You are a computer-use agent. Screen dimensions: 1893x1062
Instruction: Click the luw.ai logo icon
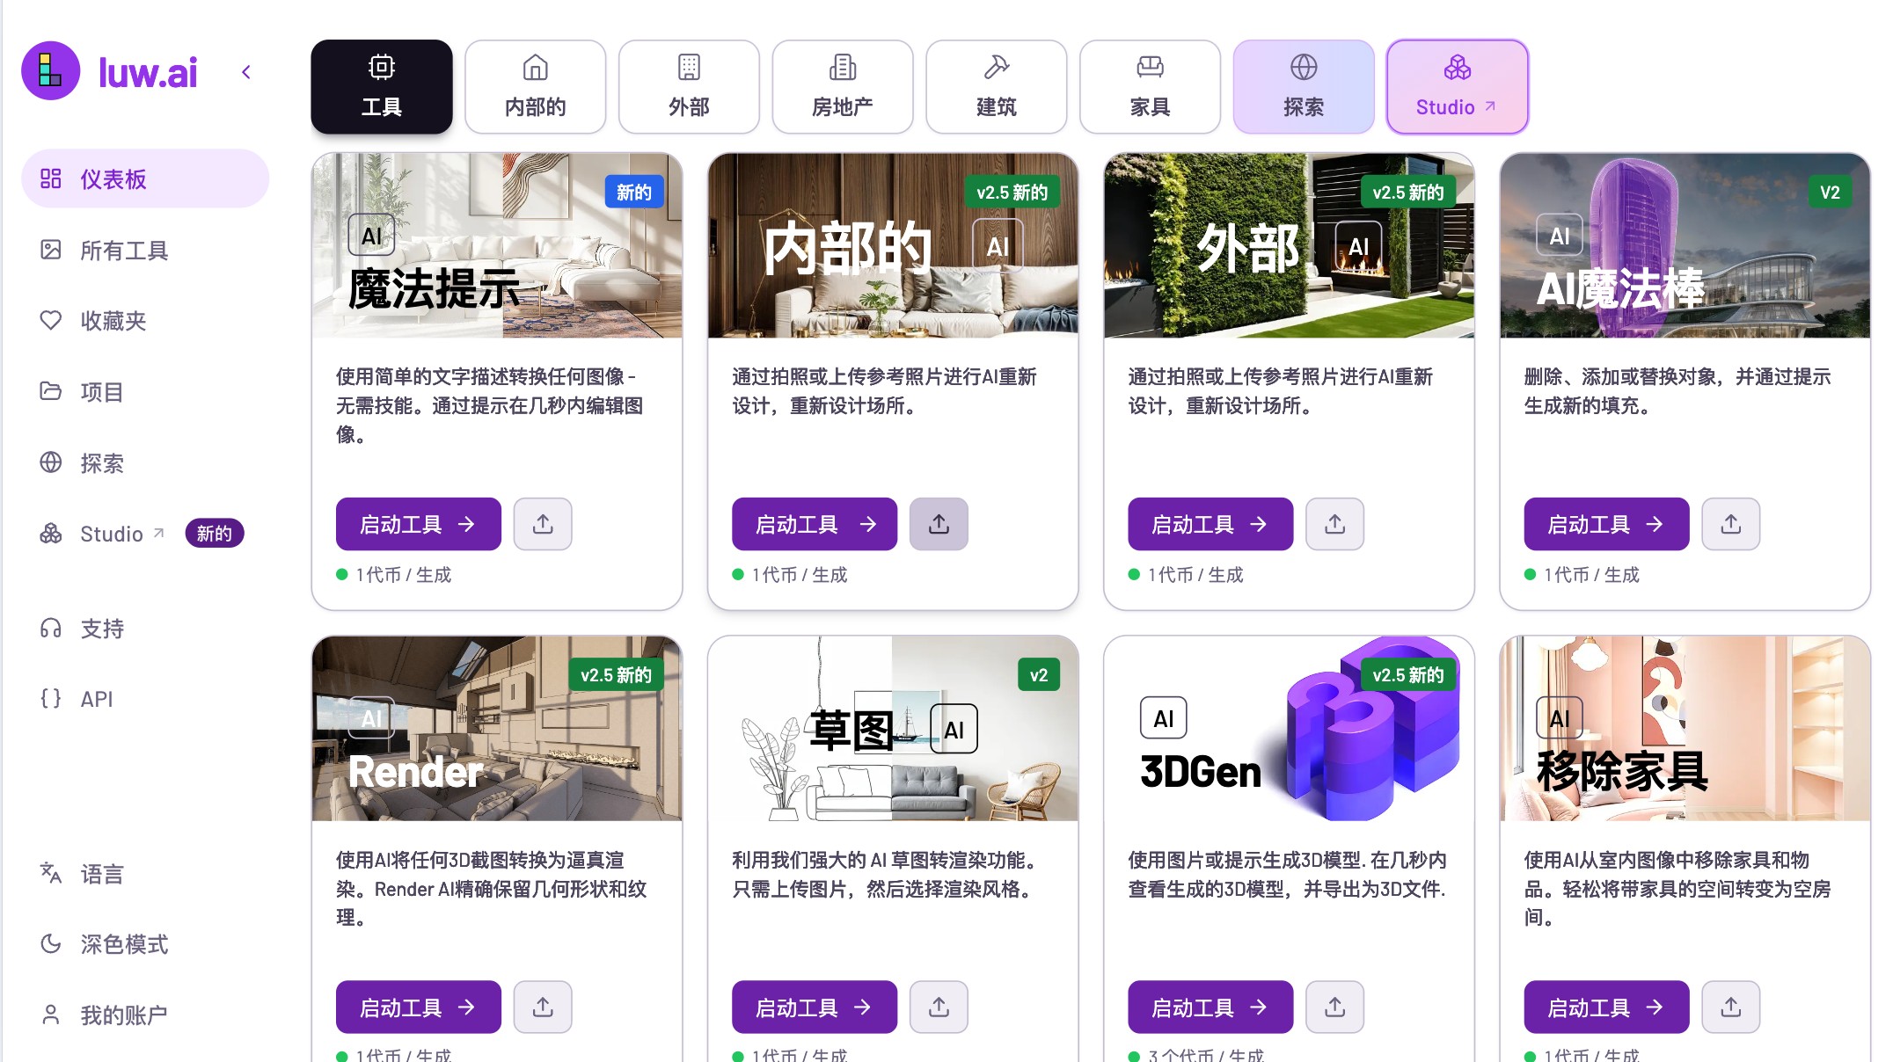pos(51,71)
